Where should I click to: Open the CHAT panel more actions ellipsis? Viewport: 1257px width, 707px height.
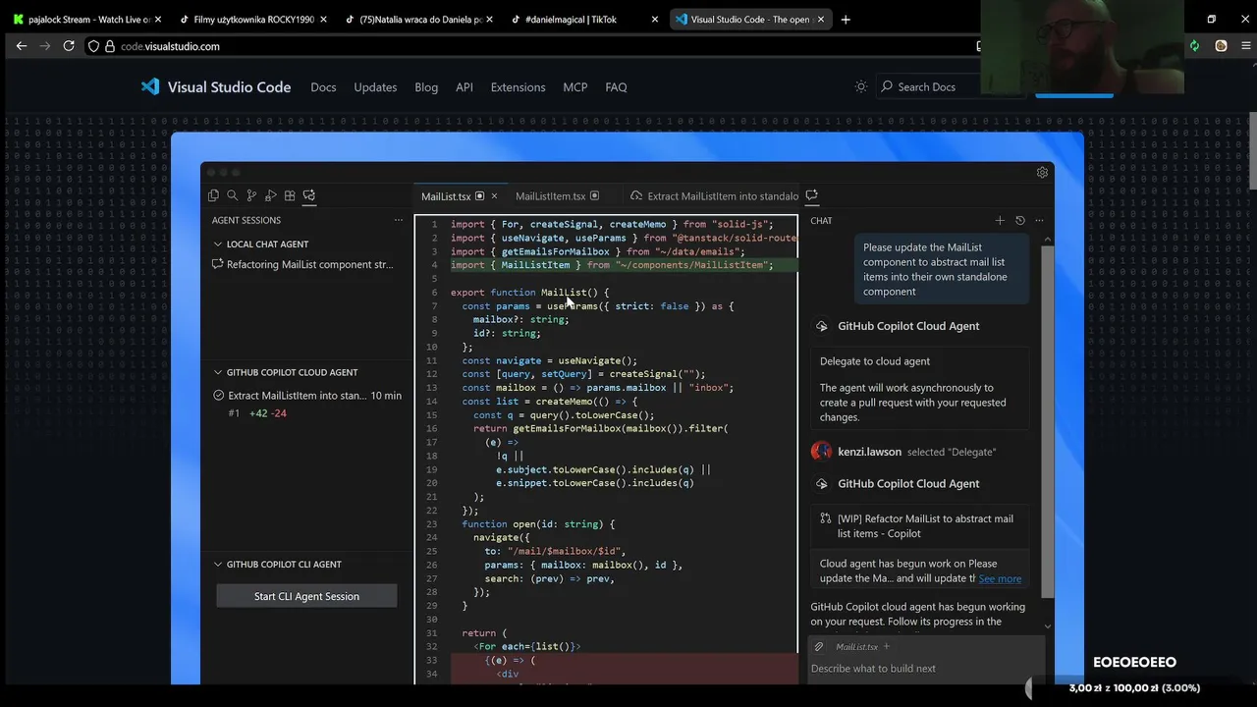(1039, 220)
